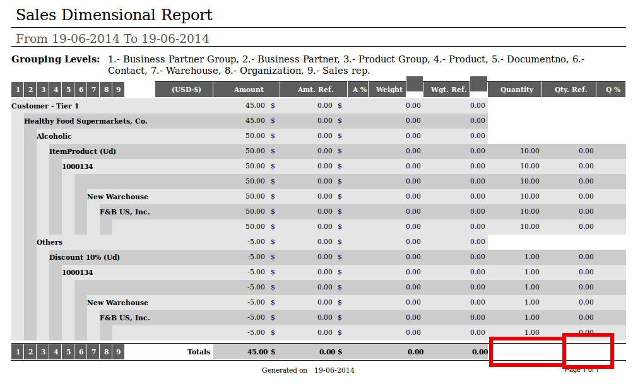Collapse the Healthy Food Supermarkets, Co. row

tap(86, 121)
